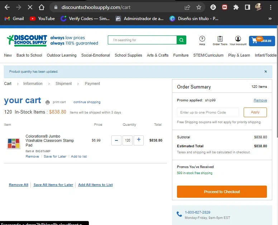Image resolution: width=278 pixels, height=225 pixels.
Task: Click Add to list for item
Action: point(79,156)
